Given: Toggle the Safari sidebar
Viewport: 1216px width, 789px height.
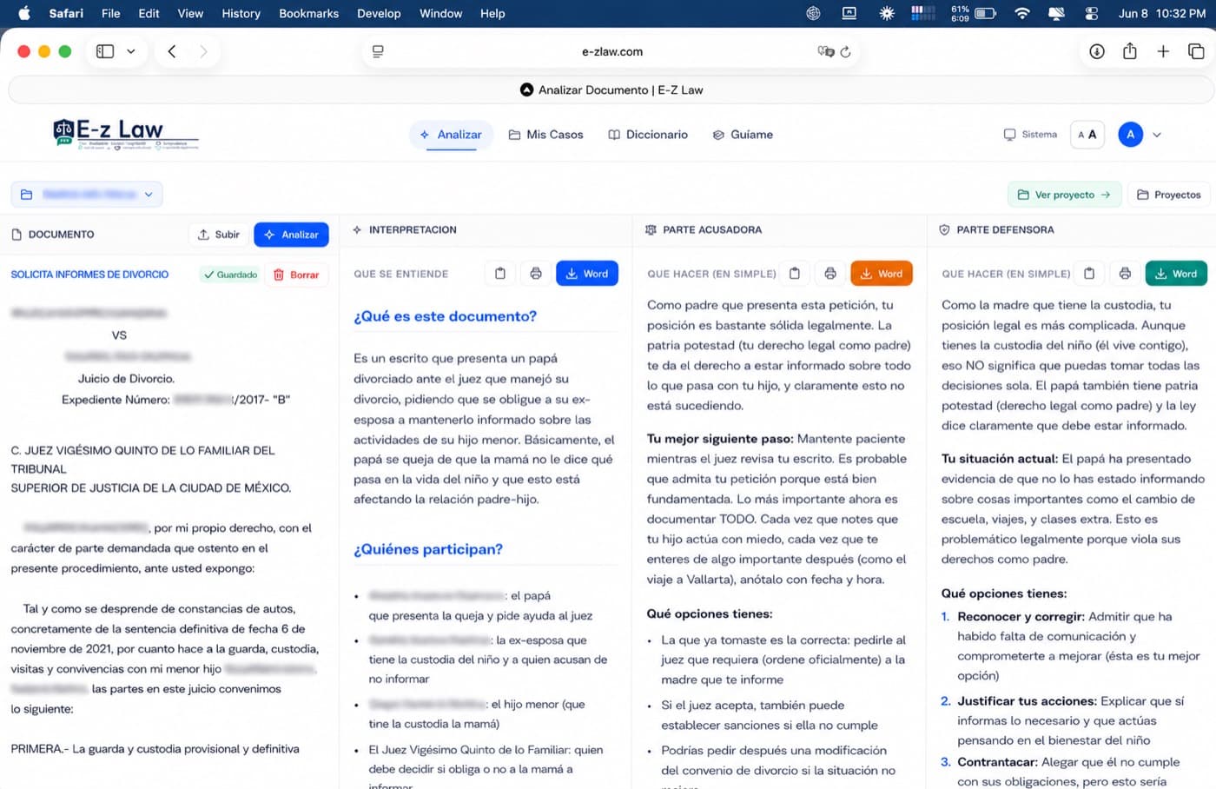Looking at the screenshot, I should (x=105, y=51).
